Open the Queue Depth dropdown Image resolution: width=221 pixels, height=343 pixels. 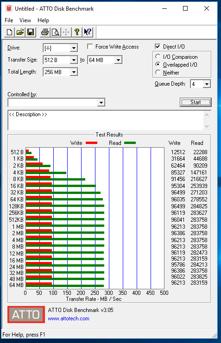coord(207,84)
